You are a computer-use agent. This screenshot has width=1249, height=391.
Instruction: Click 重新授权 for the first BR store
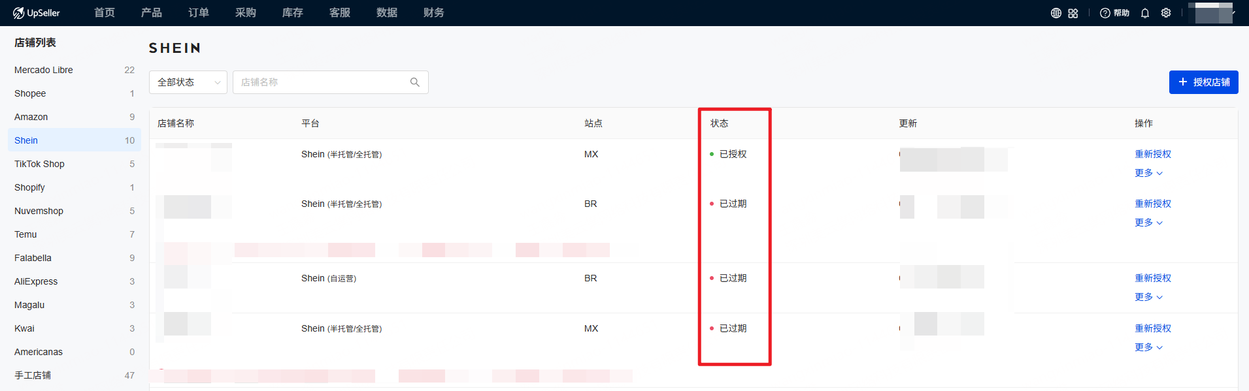pos(1153,204)
